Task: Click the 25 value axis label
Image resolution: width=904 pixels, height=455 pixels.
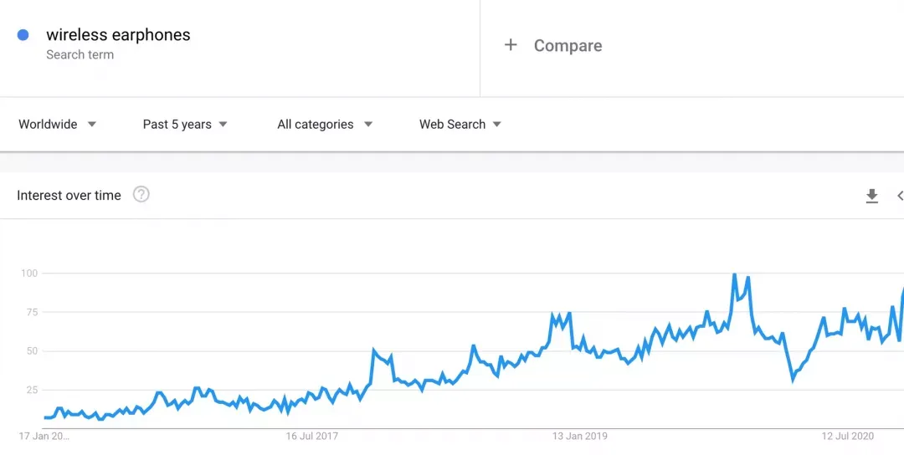Action: [x=31, y=390]
